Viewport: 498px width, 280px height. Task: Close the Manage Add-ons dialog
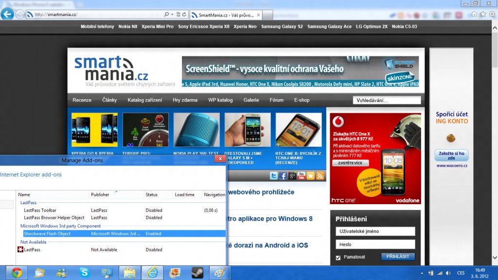pyautogui.click(x=220, y=158)
